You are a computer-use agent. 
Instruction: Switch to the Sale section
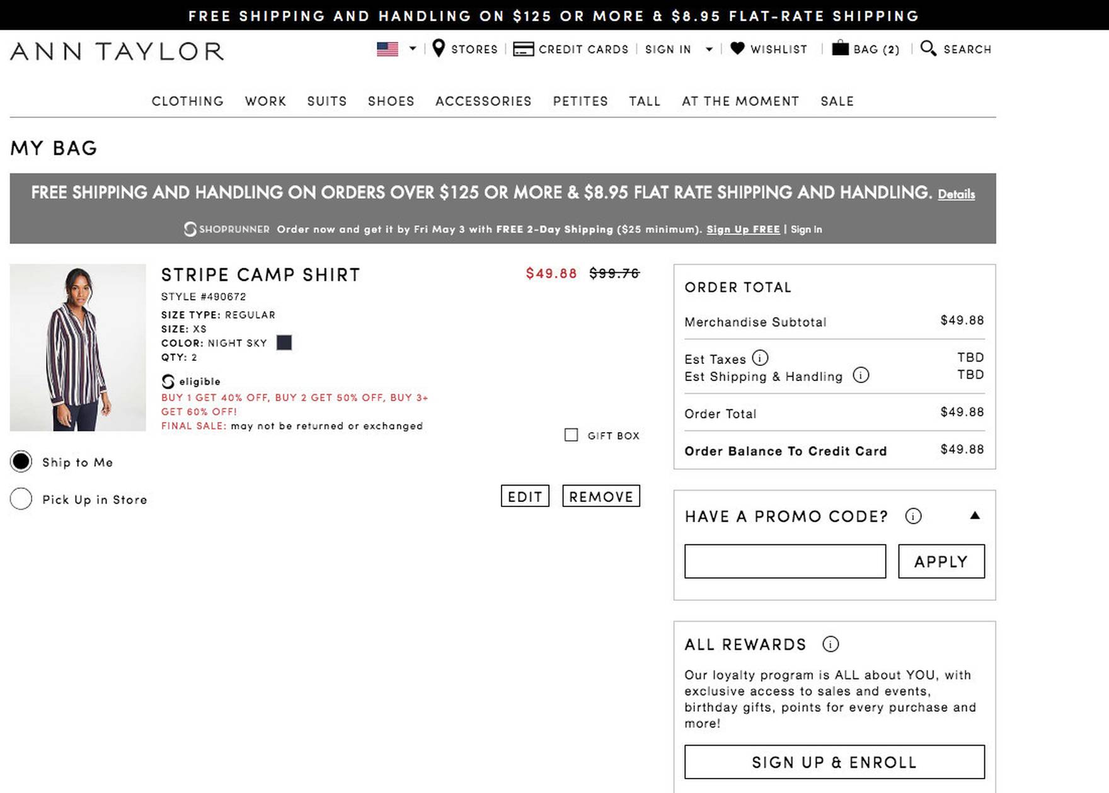click(x=837, y=101)
